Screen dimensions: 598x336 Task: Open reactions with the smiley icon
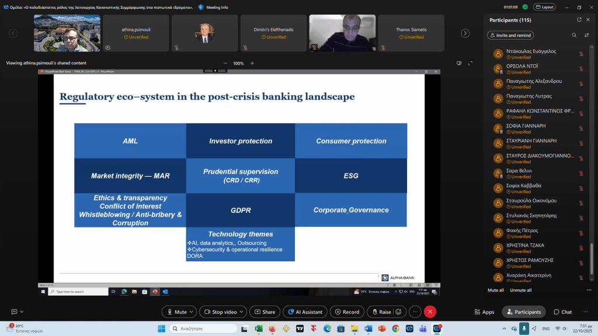(399, 312)
